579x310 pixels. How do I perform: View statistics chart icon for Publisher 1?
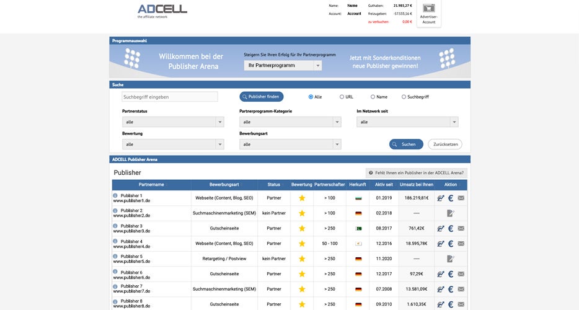pos(441,198)
